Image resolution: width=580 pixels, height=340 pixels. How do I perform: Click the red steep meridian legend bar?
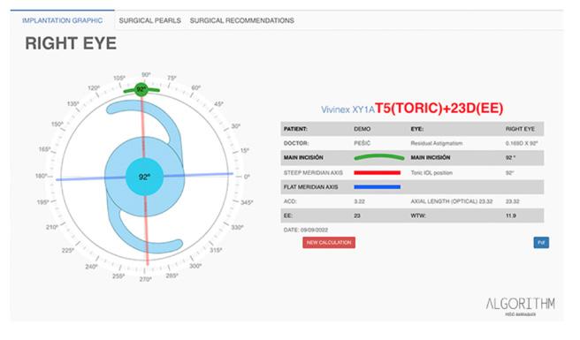377,172
